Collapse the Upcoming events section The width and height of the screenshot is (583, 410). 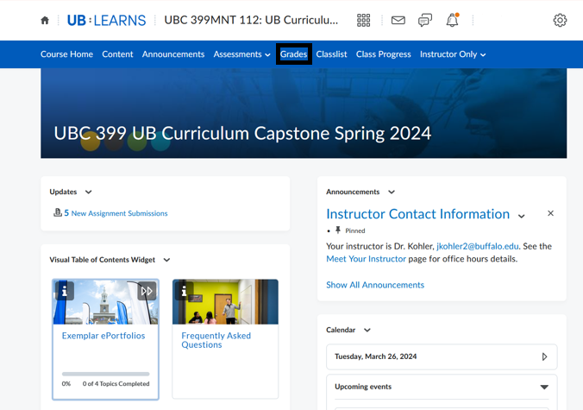tap(543, 387)
